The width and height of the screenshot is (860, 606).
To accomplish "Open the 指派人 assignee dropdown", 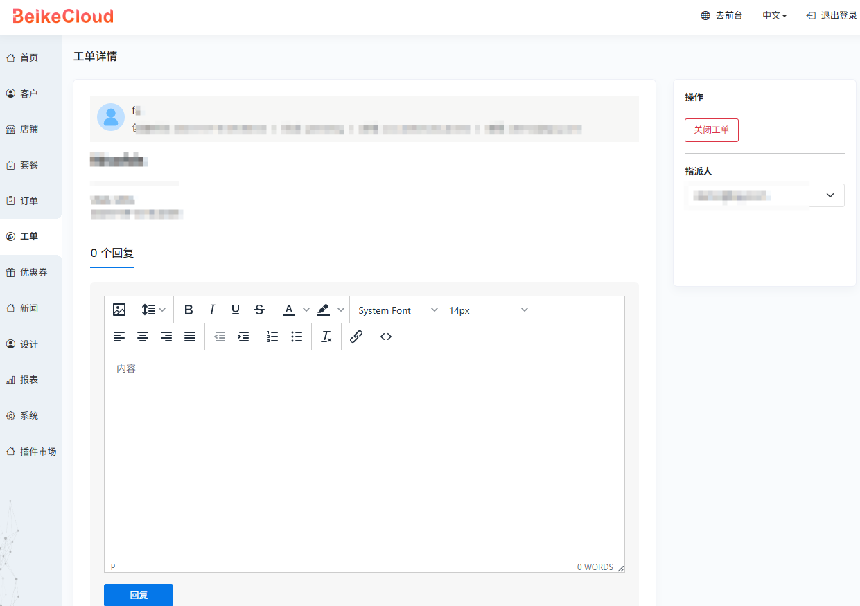I will coord(764,195).
